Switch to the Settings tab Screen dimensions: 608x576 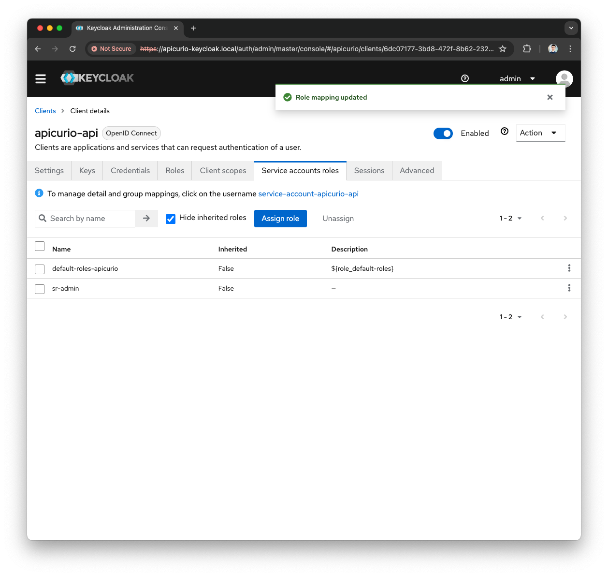[x=49, y=170]
